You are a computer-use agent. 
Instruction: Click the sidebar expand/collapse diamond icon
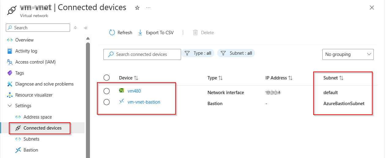pyautogui.click(x=76, y=28)
